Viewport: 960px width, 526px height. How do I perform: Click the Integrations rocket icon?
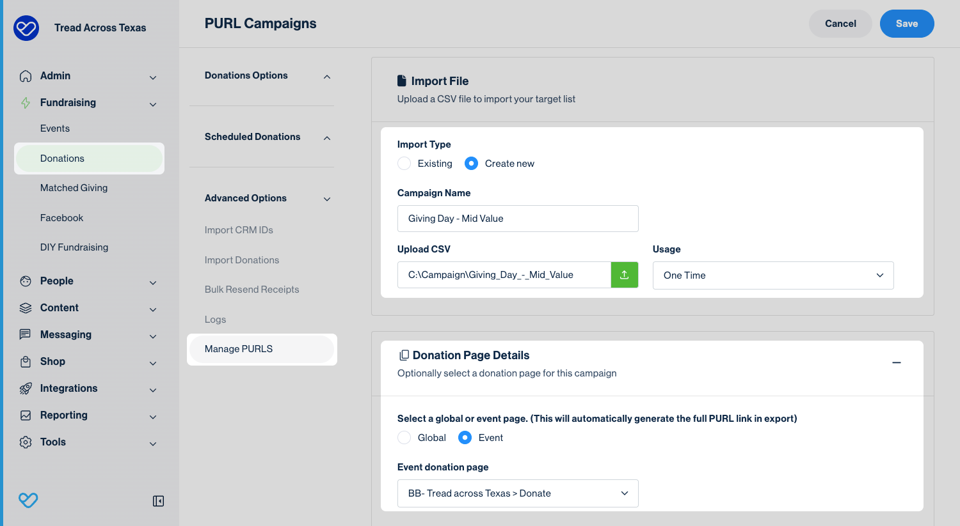click(26, 389)
